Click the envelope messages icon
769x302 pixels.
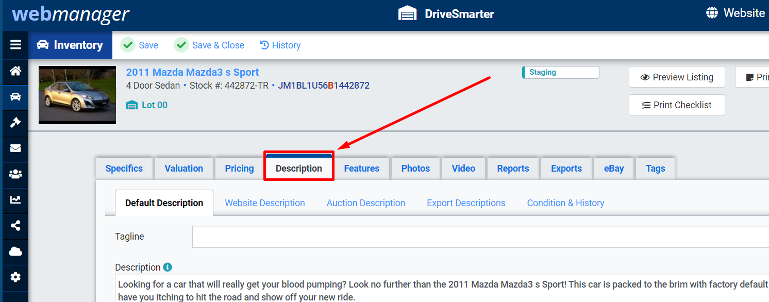coord(15,149)
